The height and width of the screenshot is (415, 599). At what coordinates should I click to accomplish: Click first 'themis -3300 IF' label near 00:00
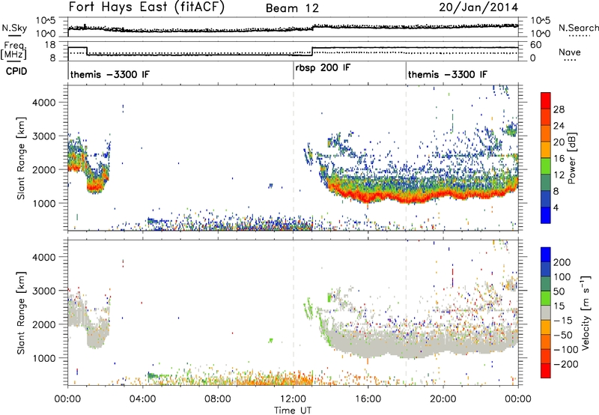pyautogui.click(x=110, y=74)
